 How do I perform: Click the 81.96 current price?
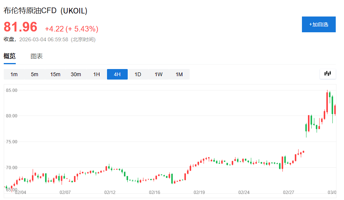click(21, 27)
